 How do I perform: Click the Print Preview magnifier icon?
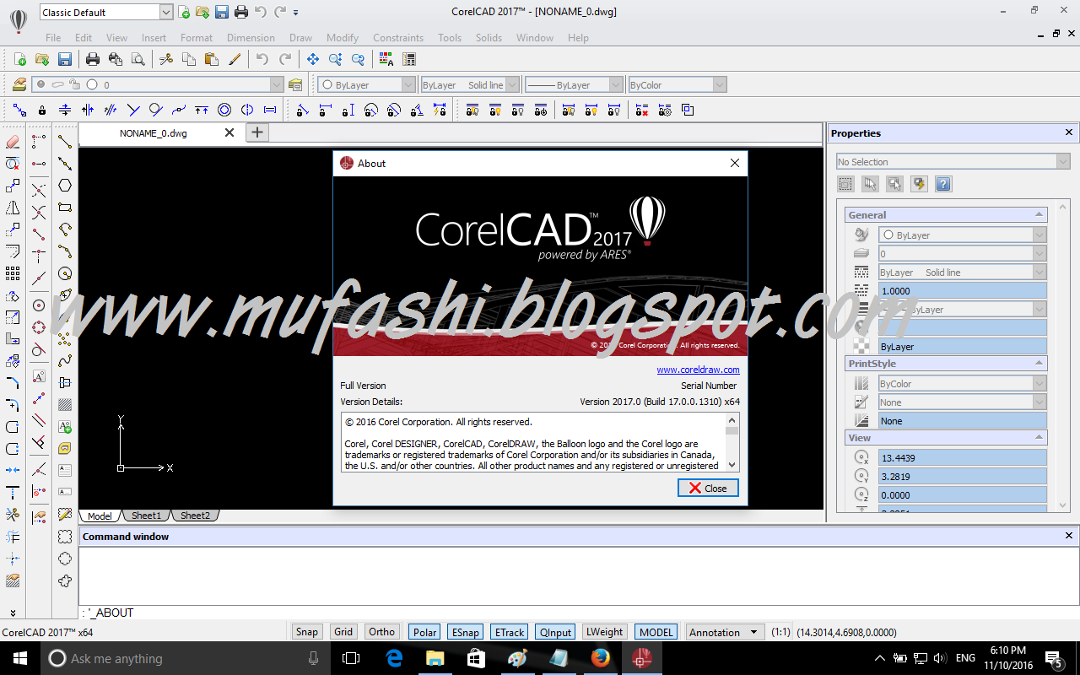pyautogui.click(x=138, y=59)
